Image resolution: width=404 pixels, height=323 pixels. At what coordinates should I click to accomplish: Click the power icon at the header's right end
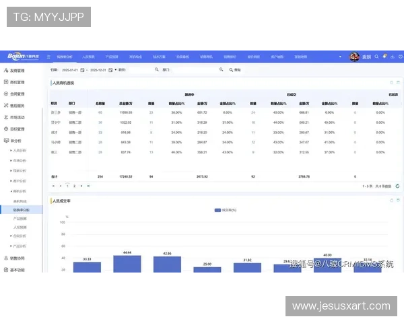click(x=399, y=57)
